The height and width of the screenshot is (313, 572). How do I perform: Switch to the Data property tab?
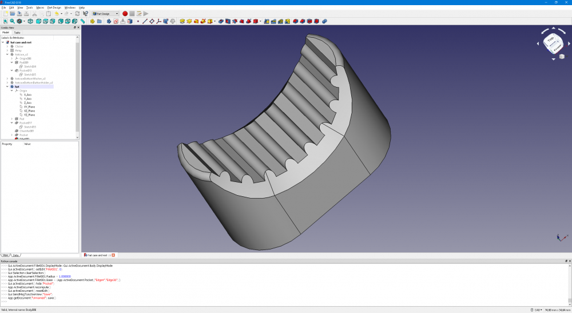click(x=15, y=255)
